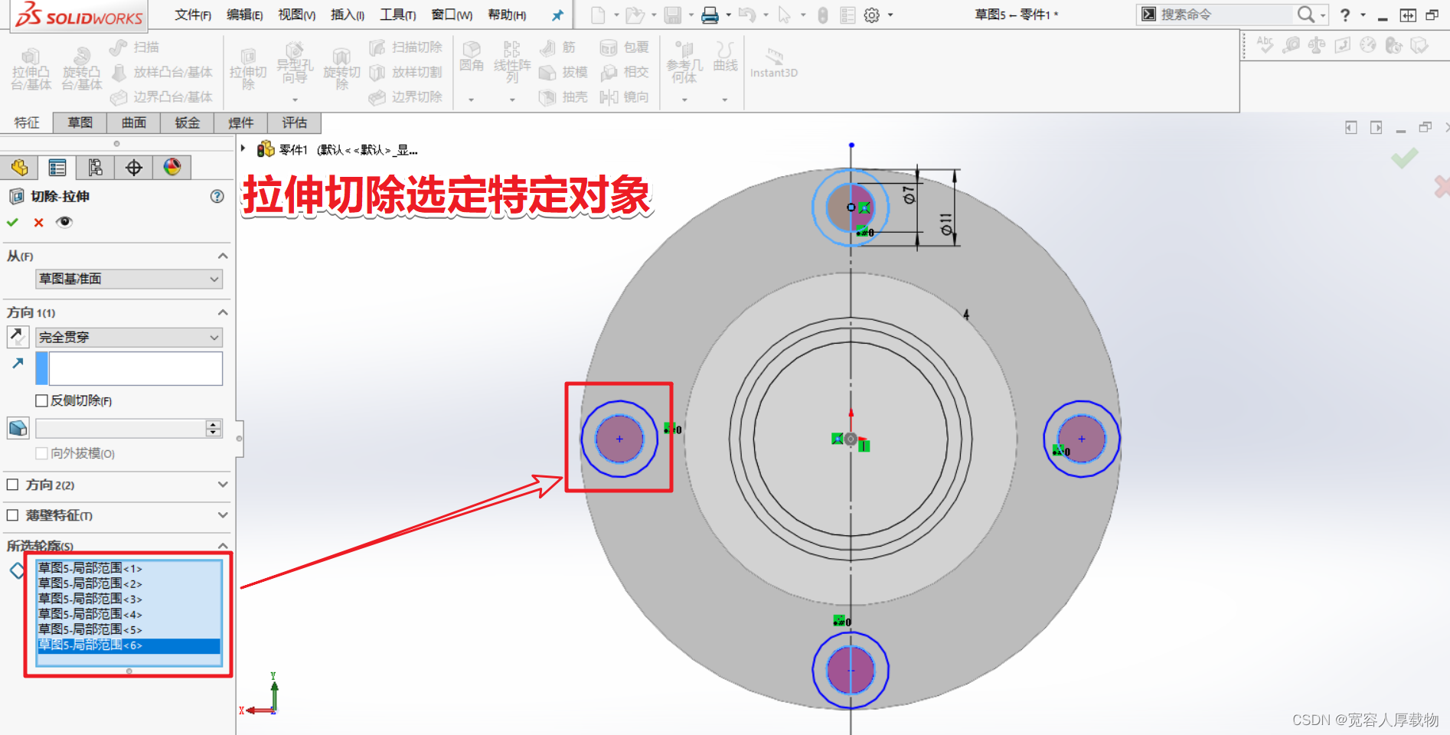Click the 拉伸凸台/基体 tool

pos(31,67)
